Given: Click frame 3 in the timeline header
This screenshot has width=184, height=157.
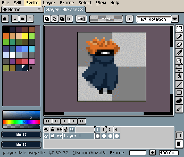Looking at the screenshot, I should (x=110, y=130).
